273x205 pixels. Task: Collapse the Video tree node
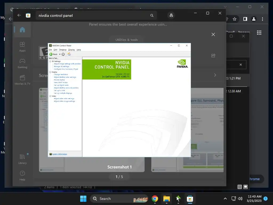point(50,96)
